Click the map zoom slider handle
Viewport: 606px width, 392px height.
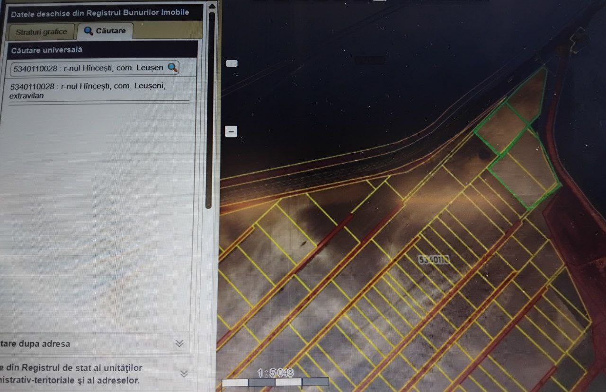coord(232,63)
